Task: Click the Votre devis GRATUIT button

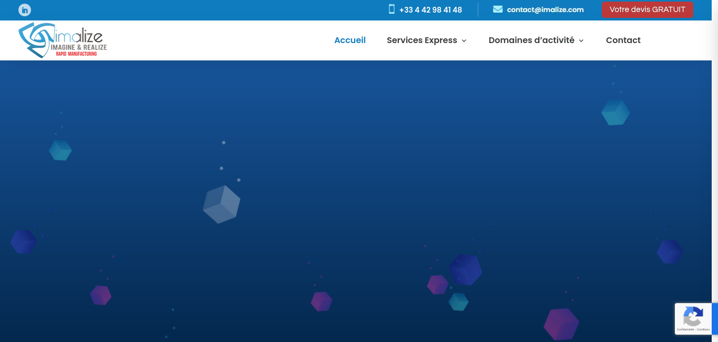Action: point(647,9)
